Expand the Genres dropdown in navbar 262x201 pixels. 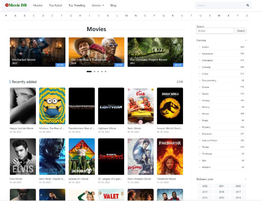[98, 5]
